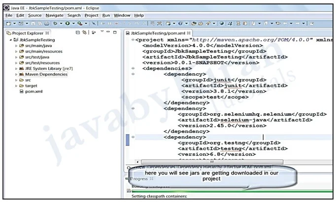This screenshot has width=336, height=202.
Task: Maximize the Project Explorer view
Action: 115,32
